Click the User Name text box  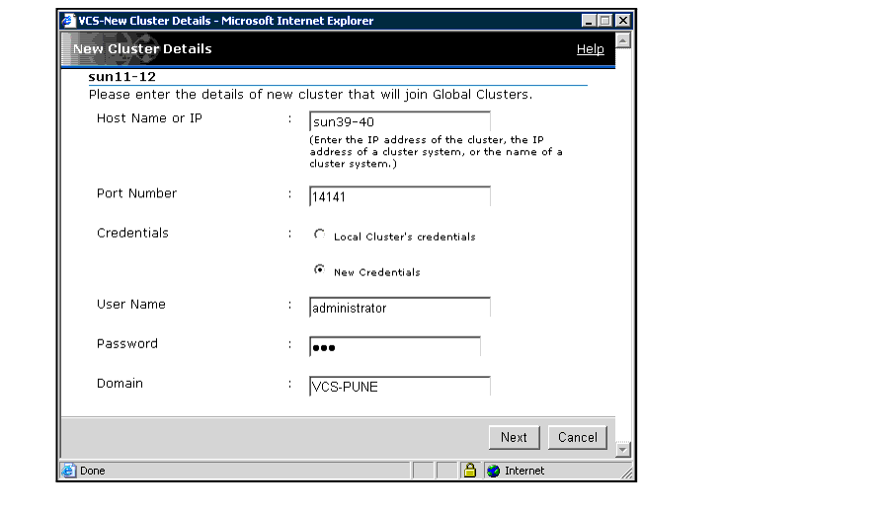[x=399, y=308]
